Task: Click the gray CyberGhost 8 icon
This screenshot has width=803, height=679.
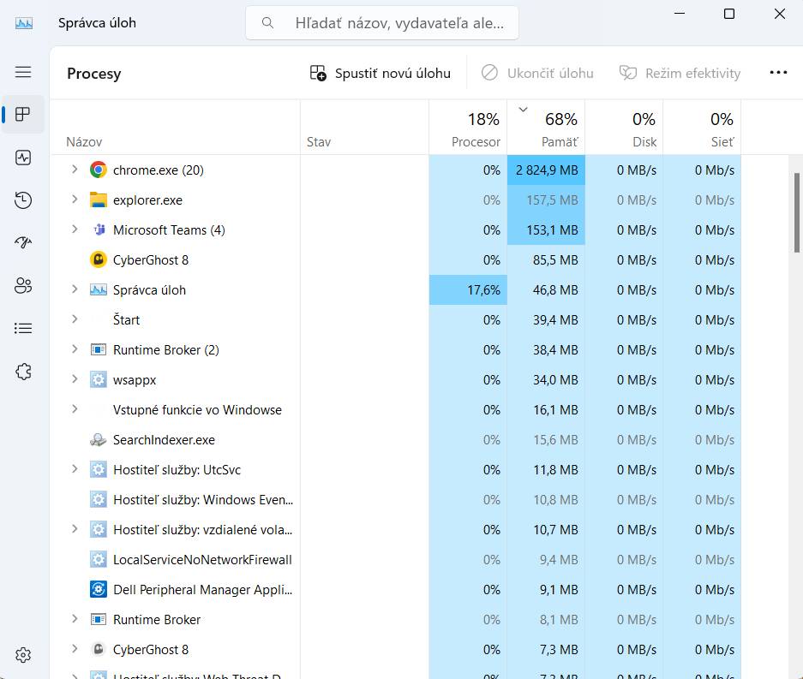Action: tap(99, 649)
